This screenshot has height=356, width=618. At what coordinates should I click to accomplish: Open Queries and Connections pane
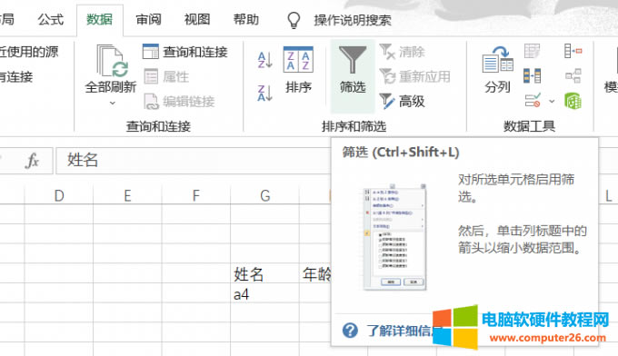coord(185,52)
